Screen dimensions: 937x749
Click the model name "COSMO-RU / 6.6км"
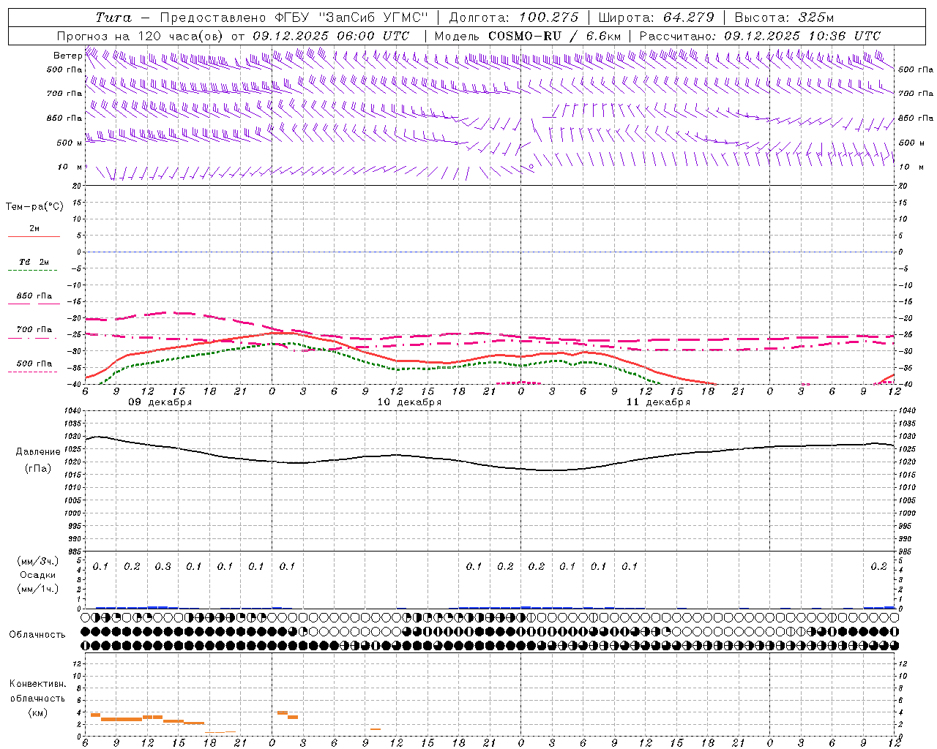pos(554,36)
